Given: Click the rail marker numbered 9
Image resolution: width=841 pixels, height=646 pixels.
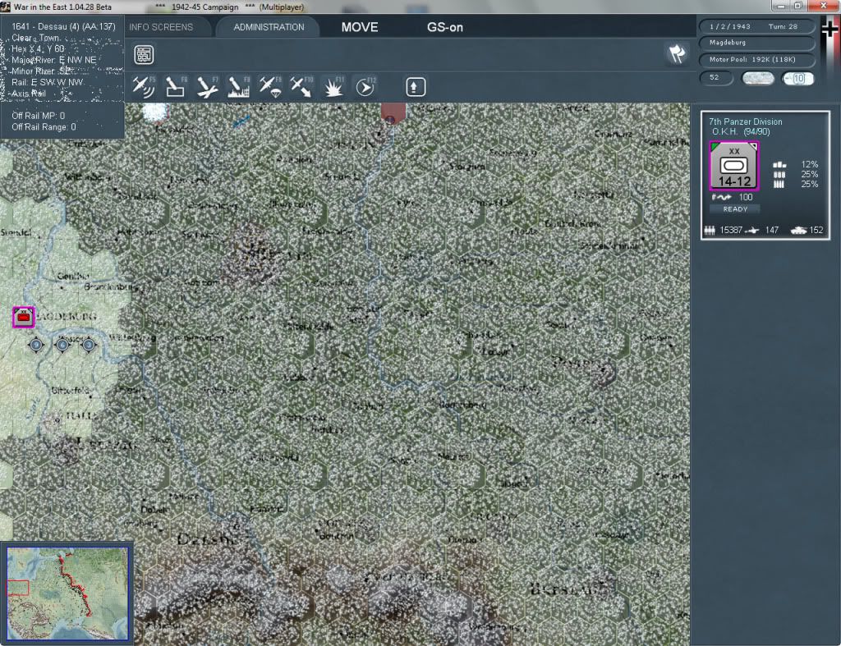Looking at the screenshot, I should click(x=36, y=345).
